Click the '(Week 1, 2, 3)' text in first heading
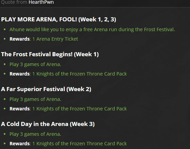Image resolution: width=190 pixels, height=149 pixels. [97, 19]
